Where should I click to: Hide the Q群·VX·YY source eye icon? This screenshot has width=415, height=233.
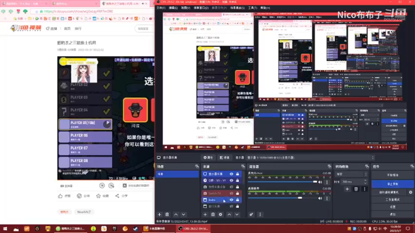click(231, 180)
